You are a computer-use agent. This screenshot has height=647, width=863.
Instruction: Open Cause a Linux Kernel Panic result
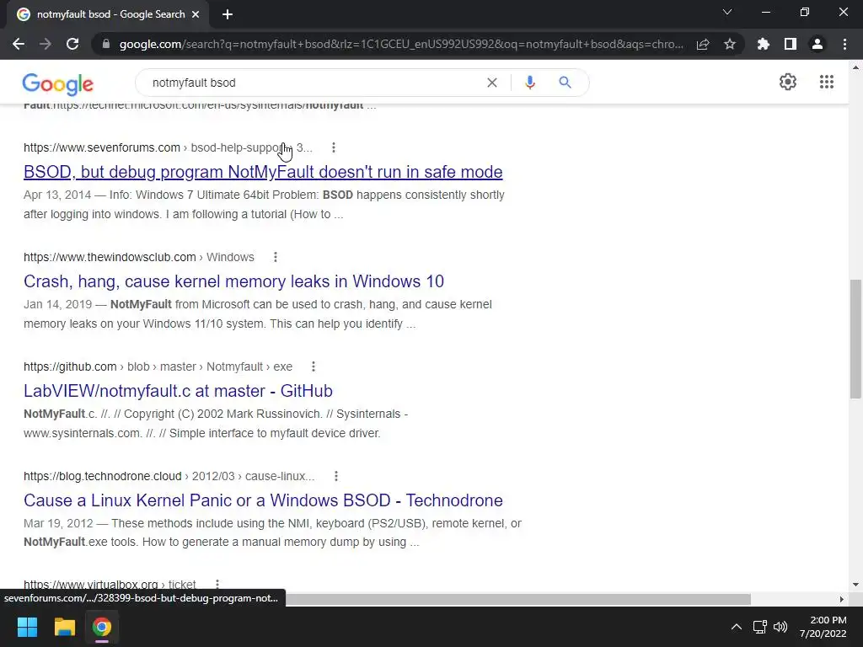263,500
